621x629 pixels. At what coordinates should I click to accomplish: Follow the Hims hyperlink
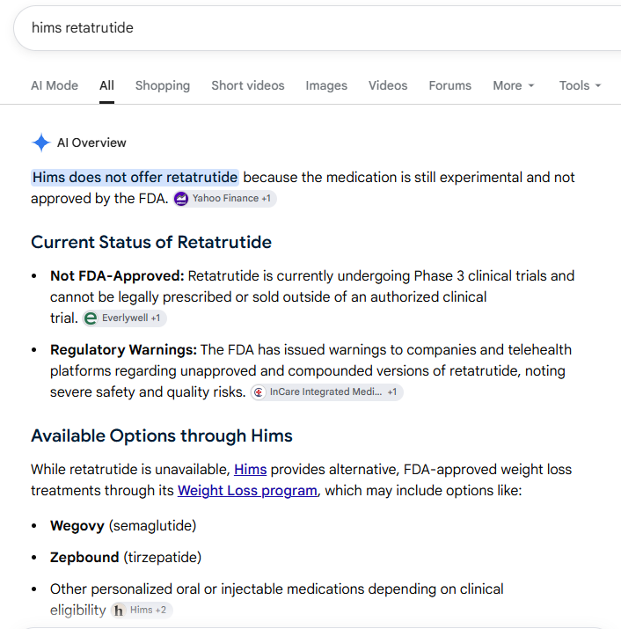click(251, 470)
